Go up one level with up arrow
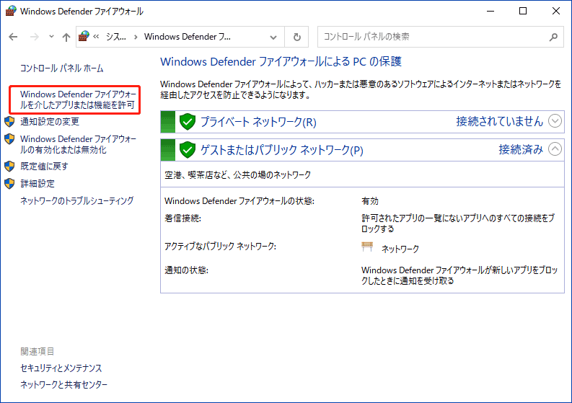The height and width of the screenshot is (403, 572). coord(66,37)
